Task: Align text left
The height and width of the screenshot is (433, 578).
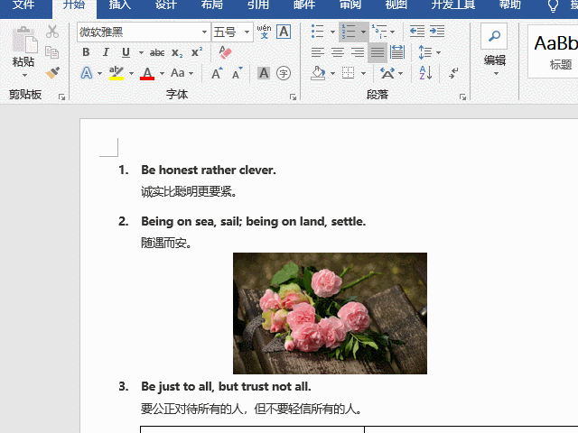Action: pos(318,52)
